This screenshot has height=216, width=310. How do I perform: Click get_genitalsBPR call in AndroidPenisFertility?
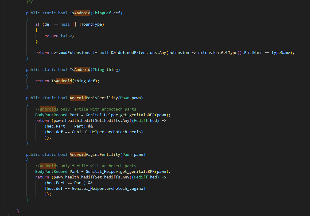(137, 115)
